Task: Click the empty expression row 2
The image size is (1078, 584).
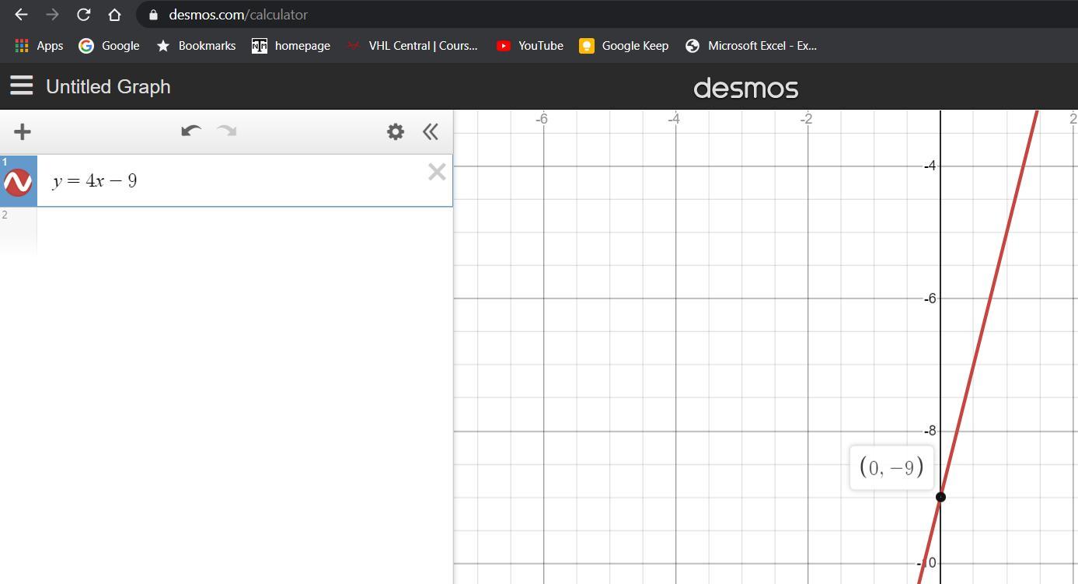Action: (226, 230)
